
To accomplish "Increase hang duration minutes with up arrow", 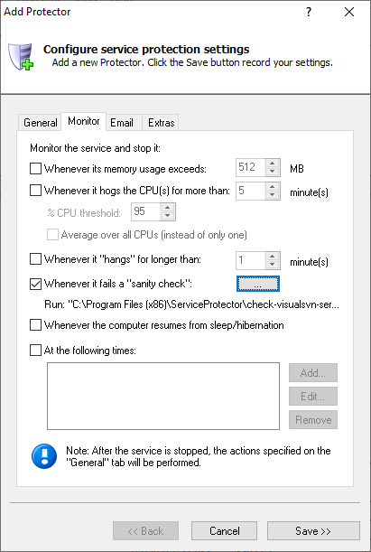I will [273, 257].
